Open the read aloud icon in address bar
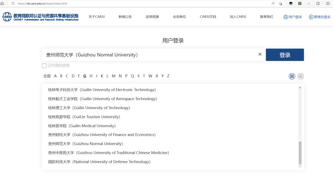This screenshot has width=333, height=176. (273, 3)
